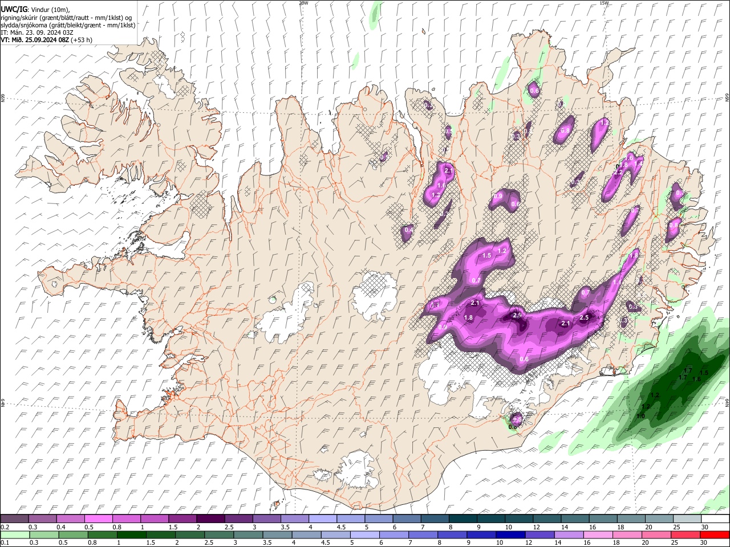Screen dimensions: 730x547
Task: Click the '2.5' value in the purple band
Action: tap(584, 317)
